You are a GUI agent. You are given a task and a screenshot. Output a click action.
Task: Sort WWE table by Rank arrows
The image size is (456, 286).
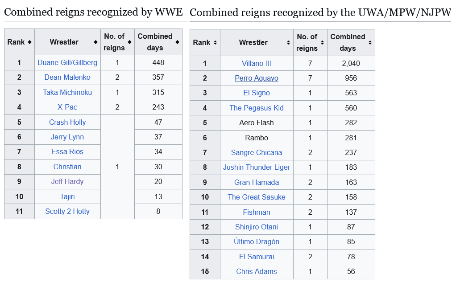[x=29, y=42]
